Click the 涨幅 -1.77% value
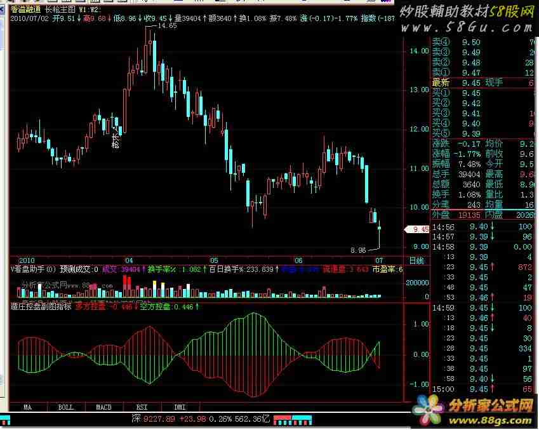This screenshot has height=430, width=539. coord(467,154)
